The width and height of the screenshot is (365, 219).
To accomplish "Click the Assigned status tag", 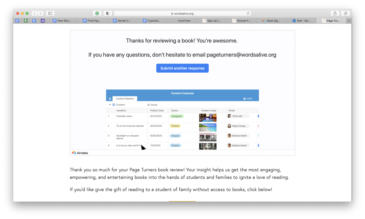I will pyautogui.click(x=177, y=116).
